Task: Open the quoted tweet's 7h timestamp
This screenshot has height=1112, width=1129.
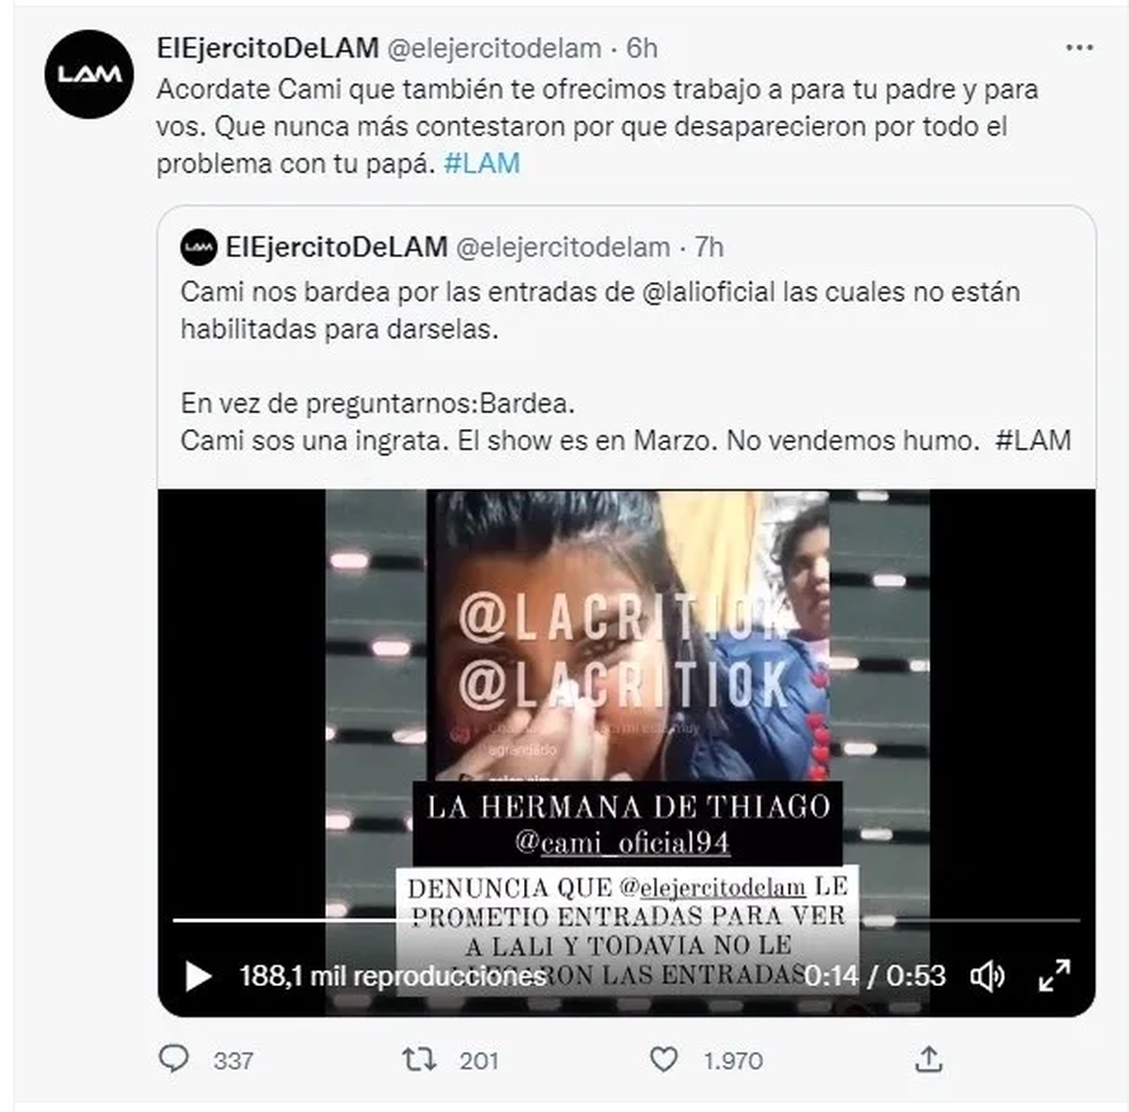Action: tap(709, 247)
